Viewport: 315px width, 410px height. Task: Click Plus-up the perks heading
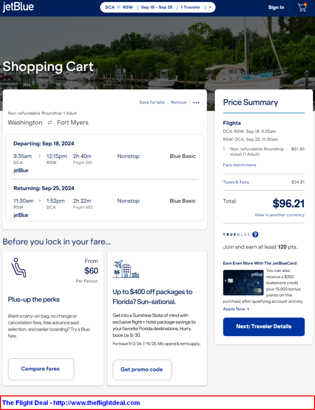point(34,299)
